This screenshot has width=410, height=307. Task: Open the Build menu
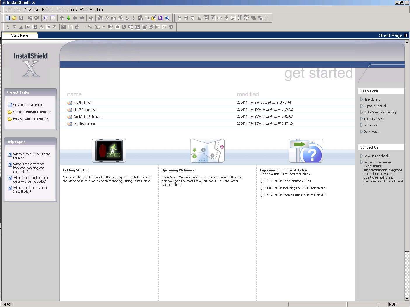coord(60,10)
